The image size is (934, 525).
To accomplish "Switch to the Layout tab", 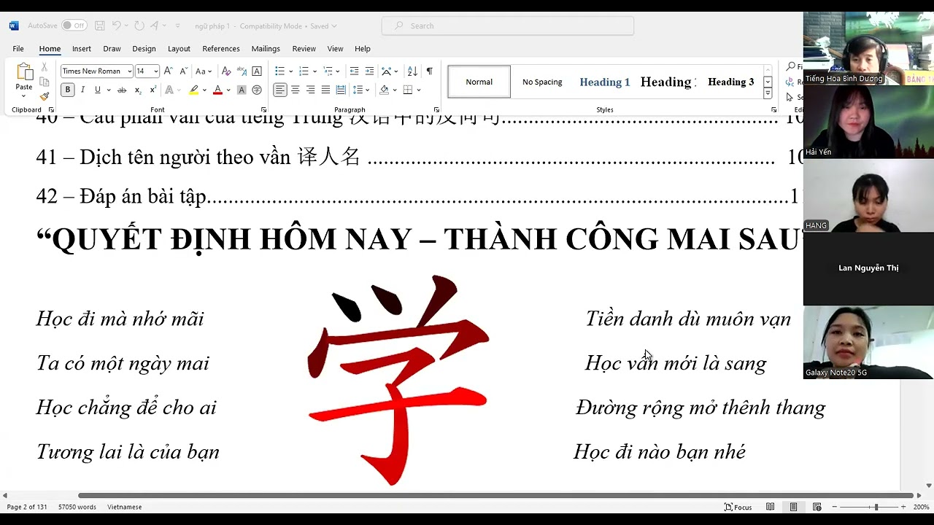I will [x=179, y=49].
